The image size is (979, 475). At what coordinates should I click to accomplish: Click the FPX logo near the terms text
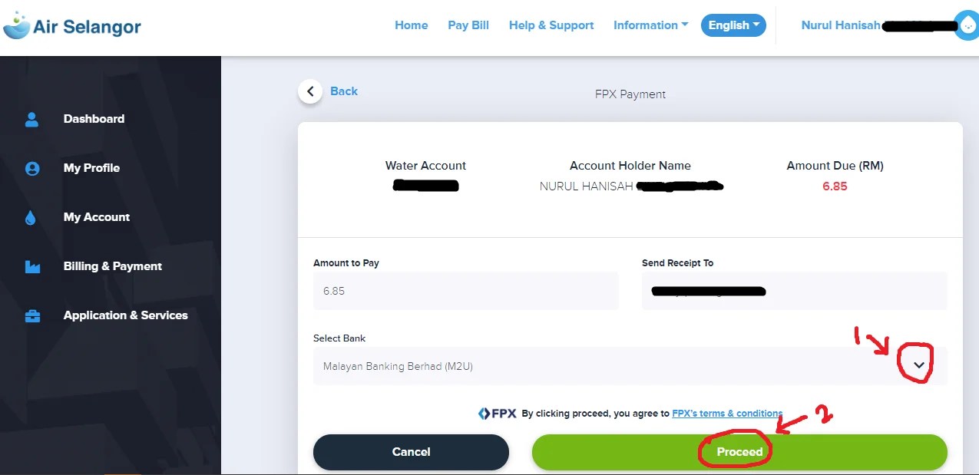point(496,413)
